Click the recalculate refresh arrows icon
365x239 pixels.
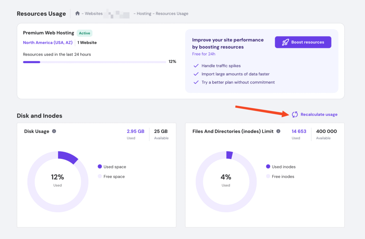[x=295, y=114]
